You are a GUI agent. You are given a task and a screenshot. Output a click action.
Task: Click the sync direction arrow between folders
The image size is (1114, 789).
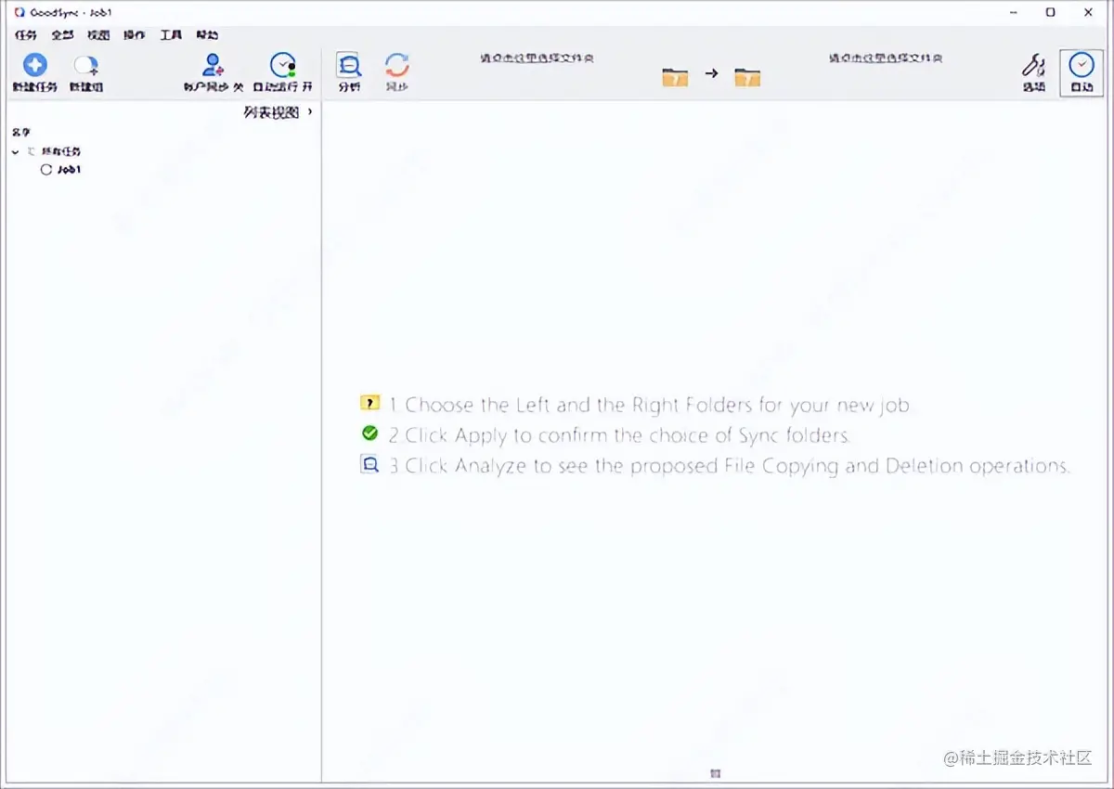pos(711,73)
